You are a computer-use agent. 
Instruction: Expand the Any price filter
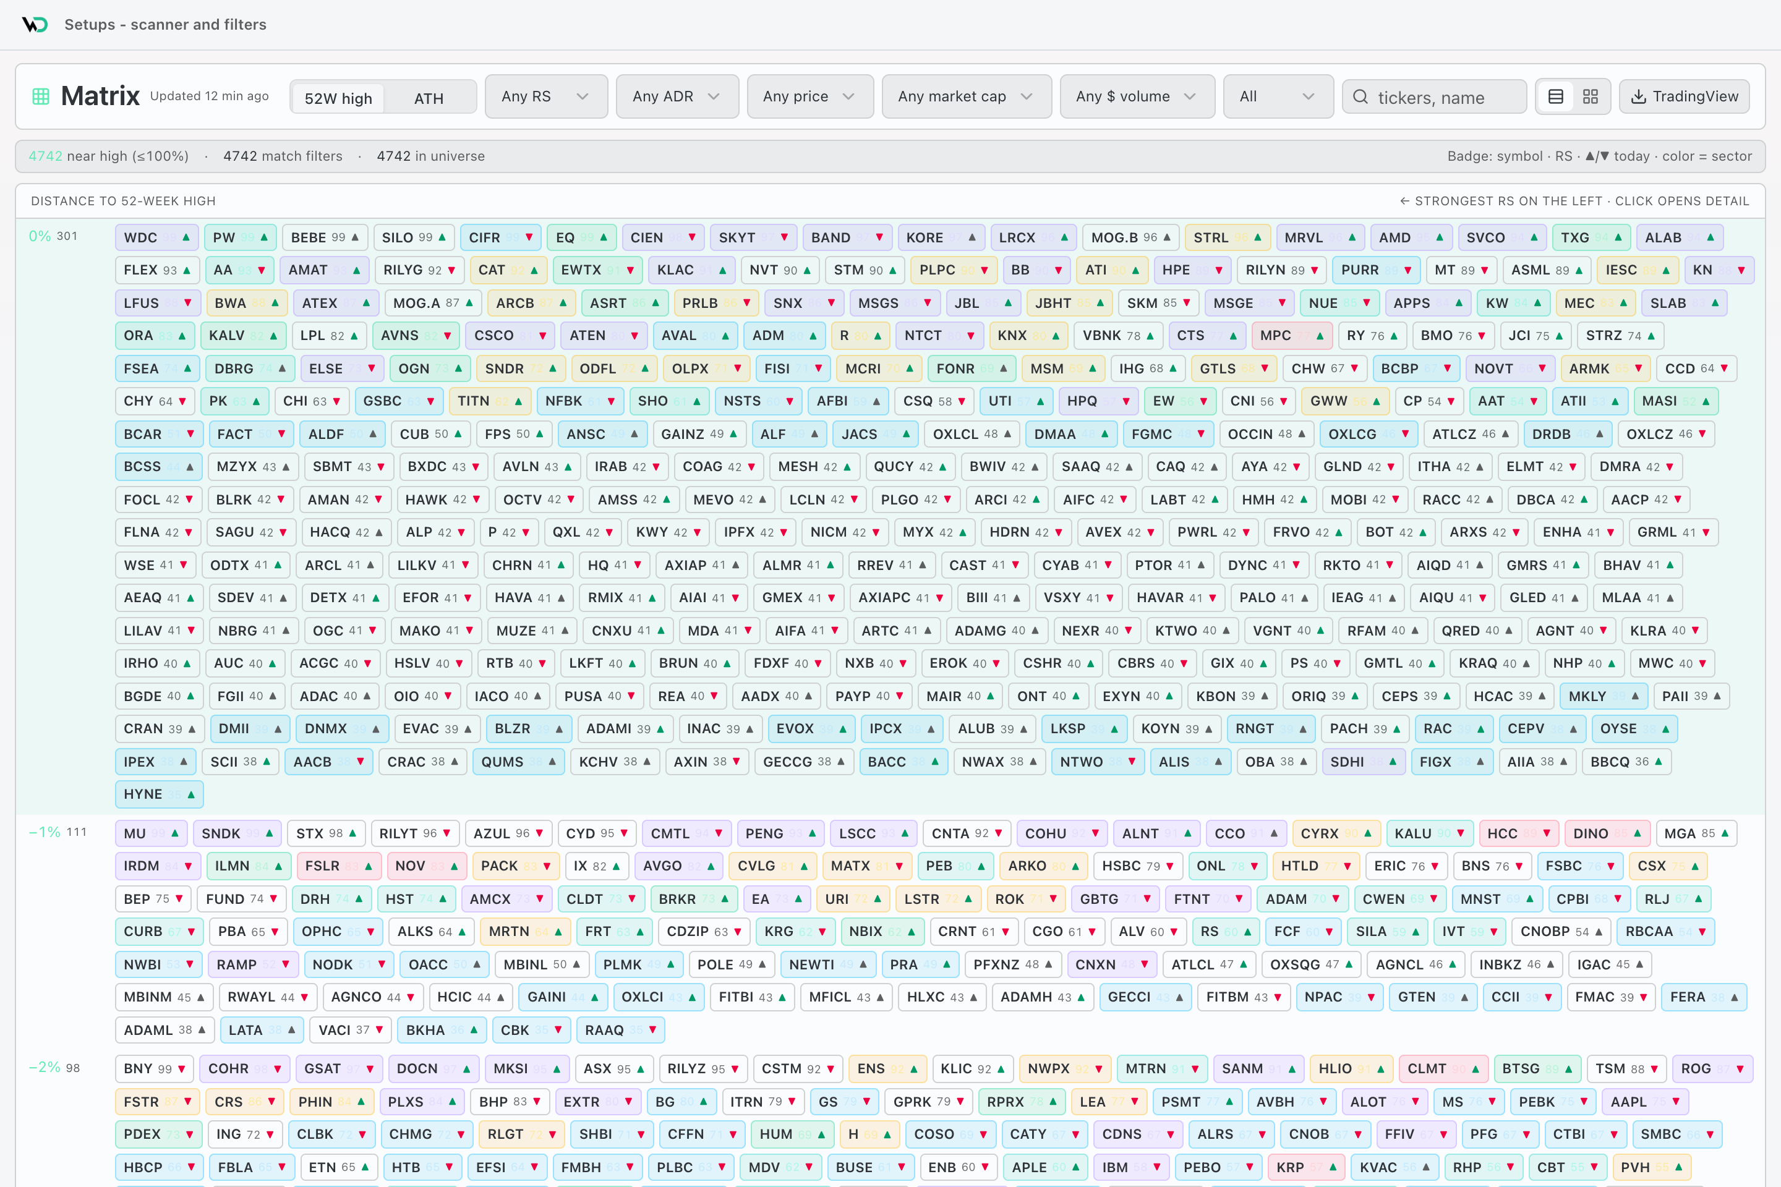(810, 97)
